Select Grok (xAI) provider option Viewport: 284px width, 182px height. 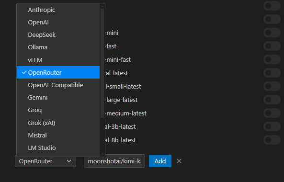(x=58, y=123)
